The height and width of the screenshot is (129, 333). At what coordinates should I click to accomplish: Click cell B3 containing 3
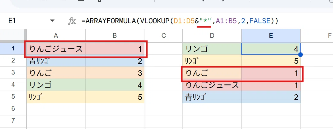pyautogui.click(x=115, y=73)
